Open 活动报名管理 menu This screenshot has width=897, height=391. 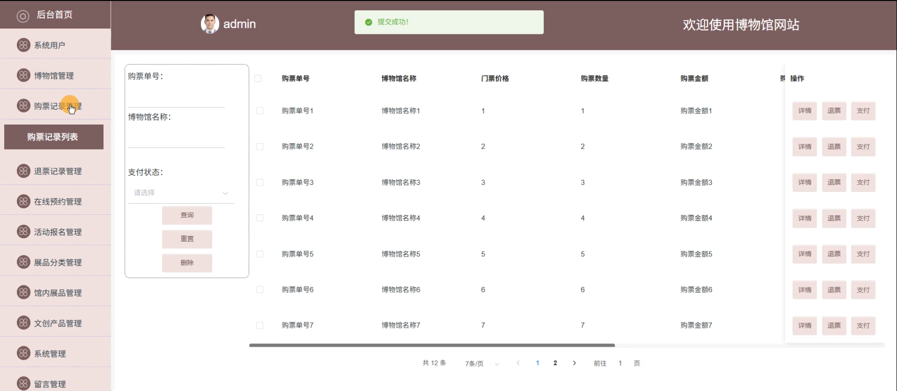click(x=55, y=232)
